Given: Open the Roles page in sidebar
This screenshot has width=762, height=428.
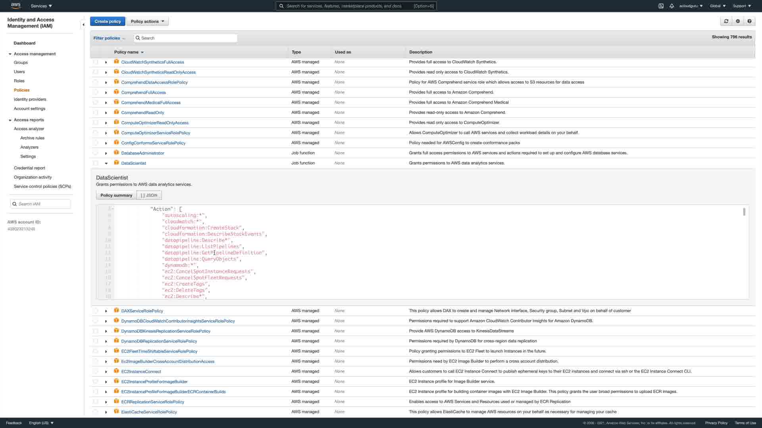Looking at the screenshot, I should coord(19,81).
